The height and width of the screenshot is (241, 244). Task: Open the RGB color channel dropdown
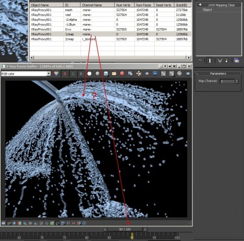pos(49,74)
